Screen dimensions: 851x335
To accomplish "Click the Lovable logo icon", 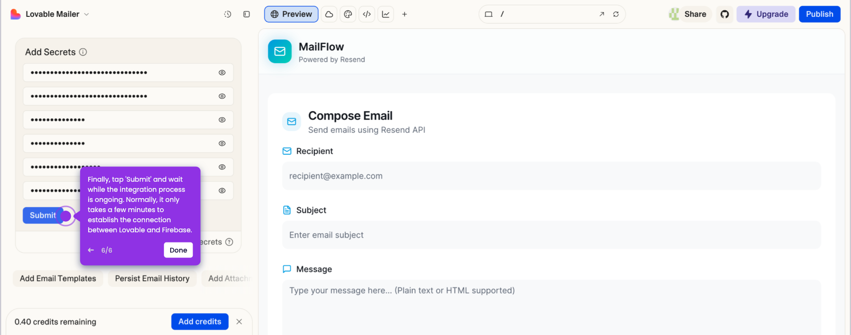I will pos(15,14).
